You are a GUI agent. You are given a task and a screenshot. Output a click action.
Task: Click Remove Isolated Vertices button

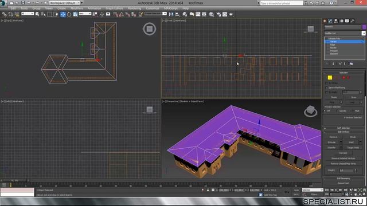click(x=343, y=159)
